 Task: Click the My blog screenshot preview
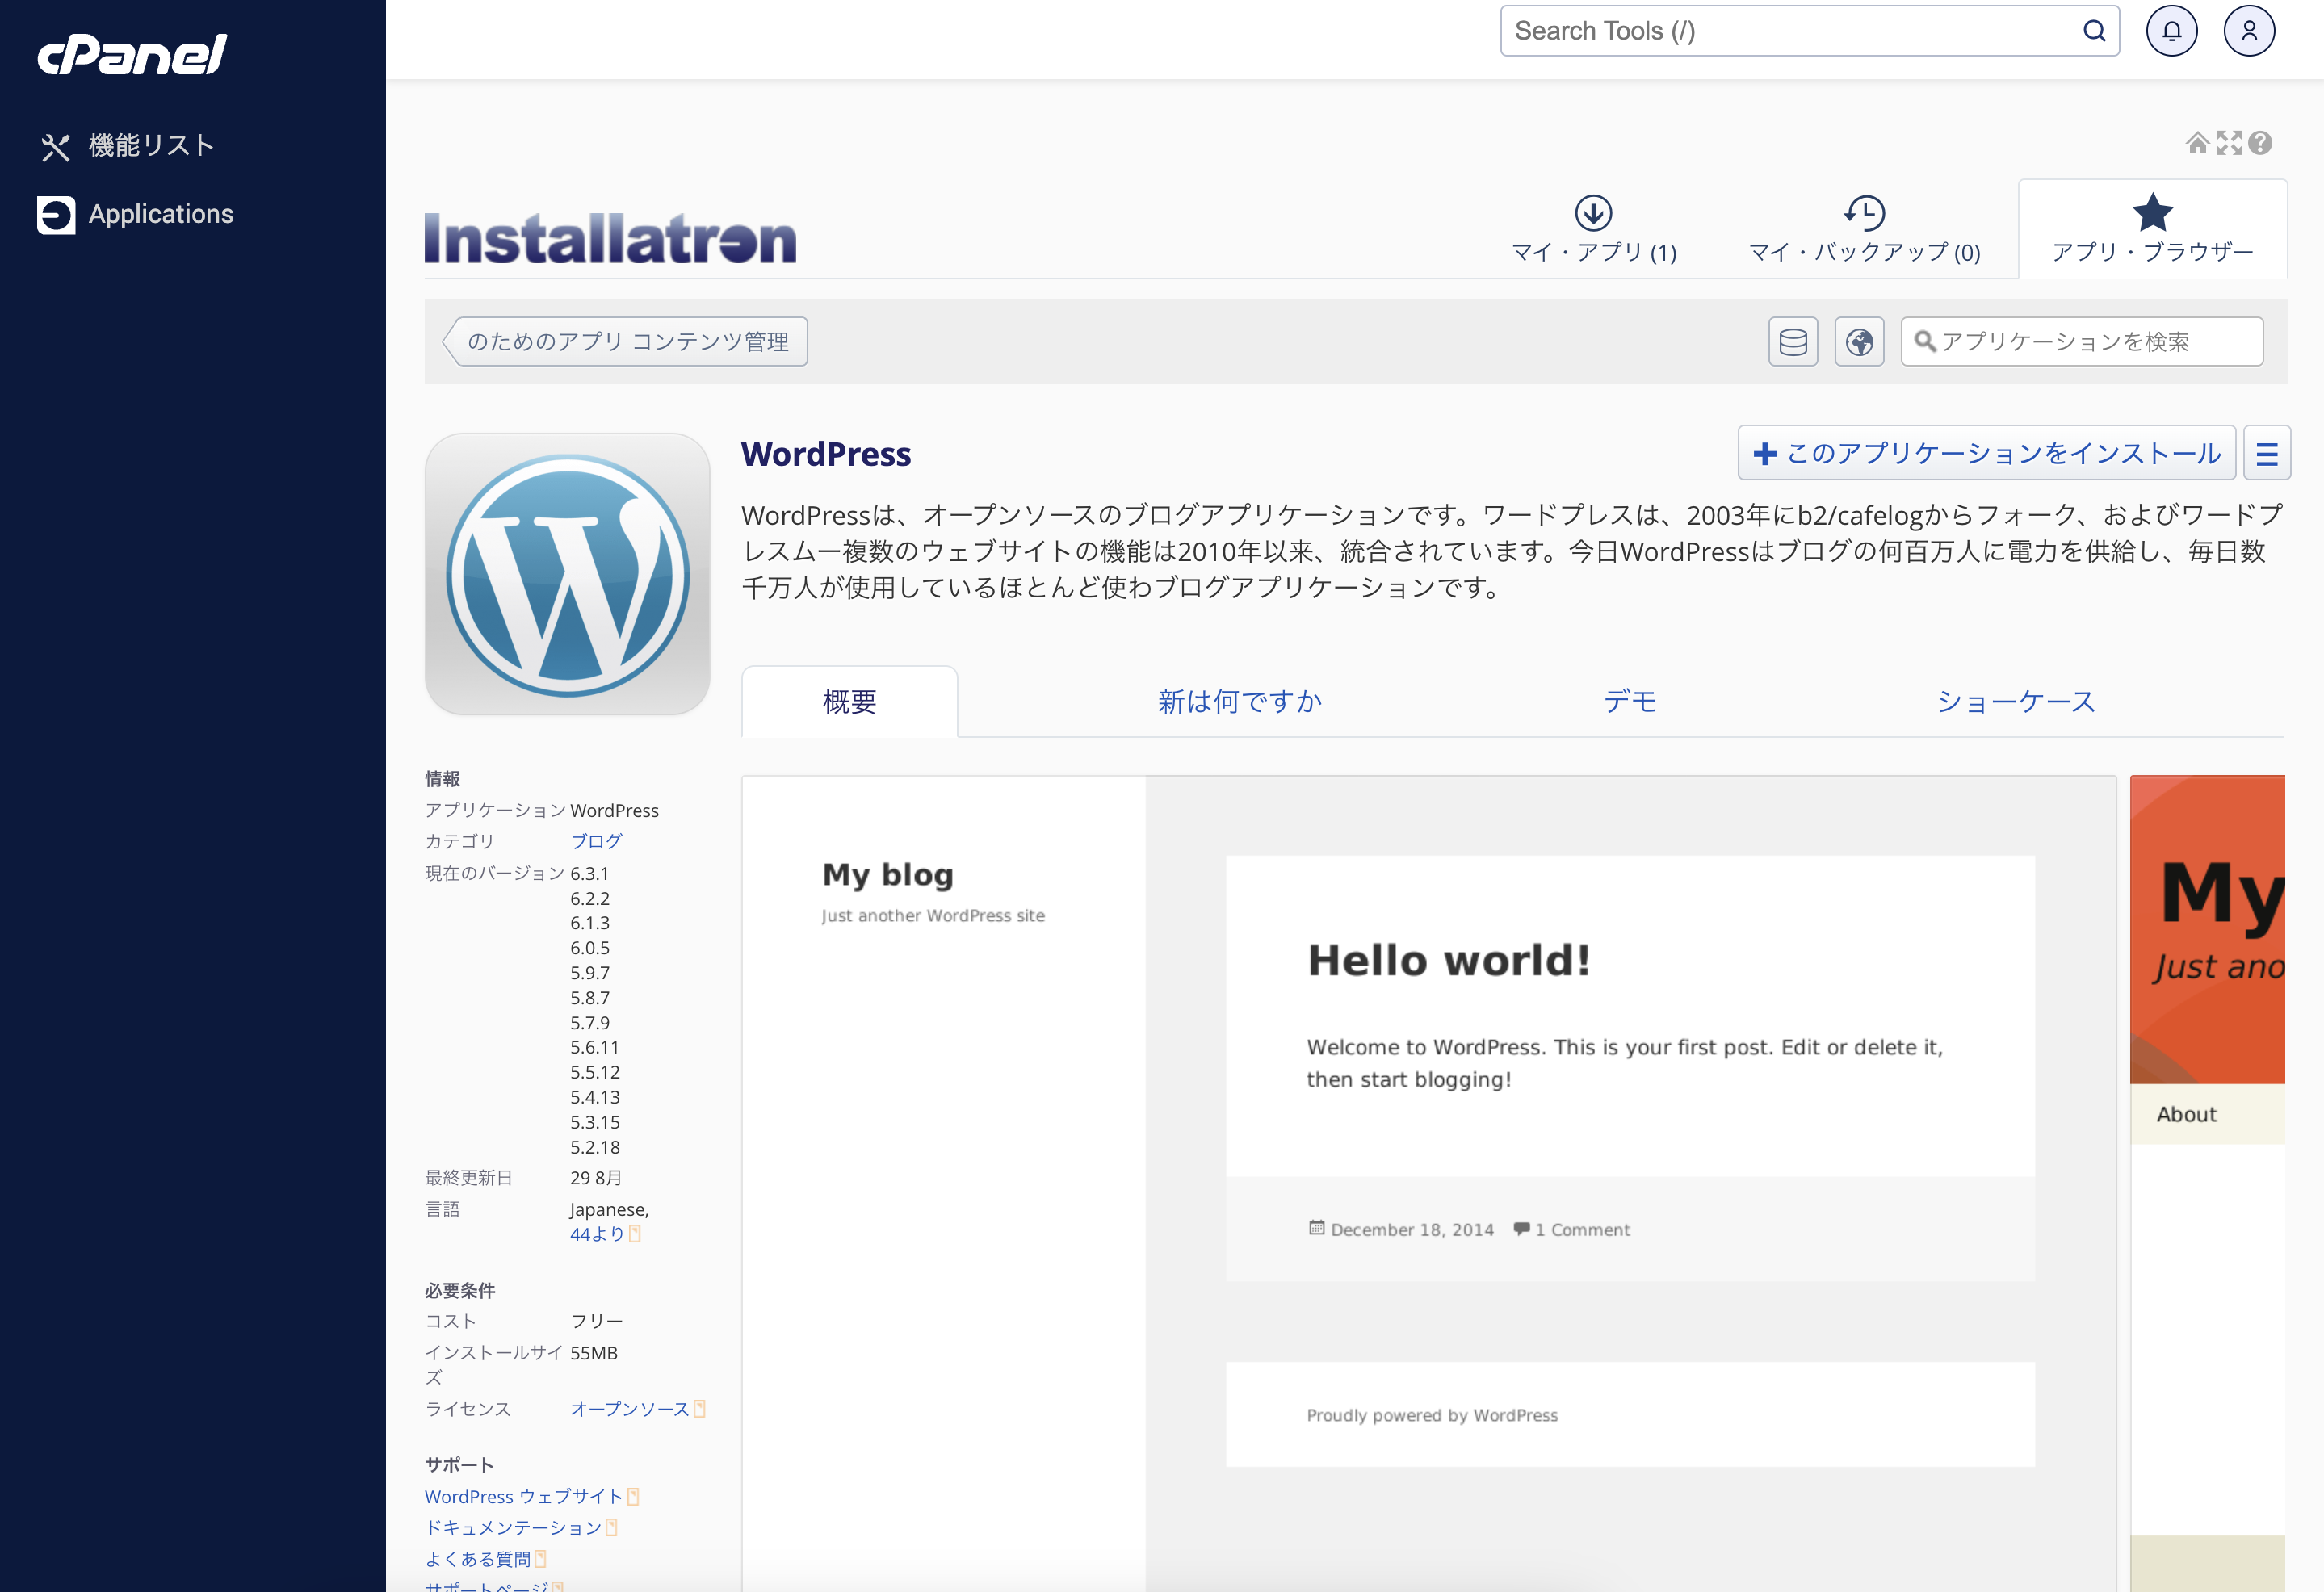pos(1429,1183)
